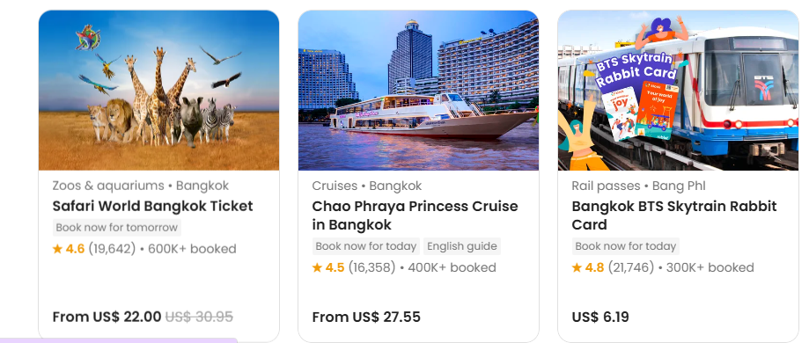
Task: Click the From US$ 22.00 price
Action: [107, 317]
